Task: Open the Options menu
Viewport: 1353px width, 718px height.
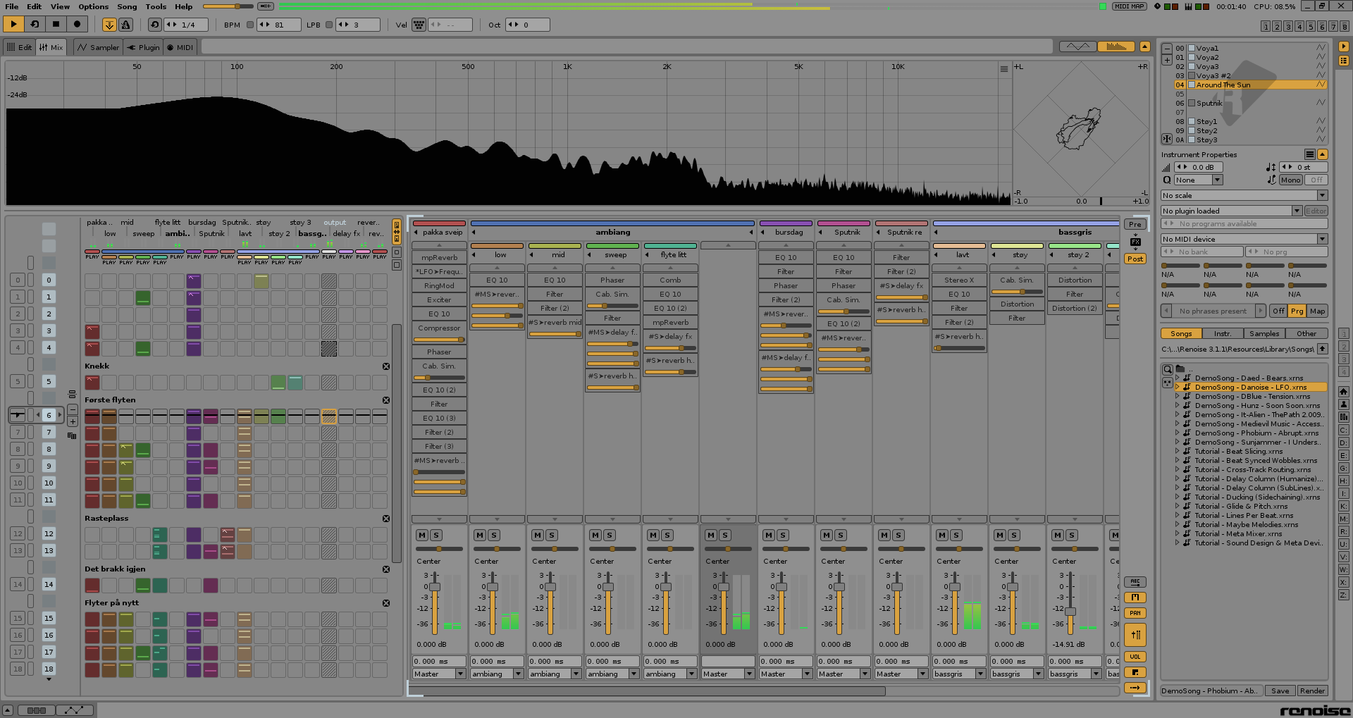Action: [x=93, y=6]
